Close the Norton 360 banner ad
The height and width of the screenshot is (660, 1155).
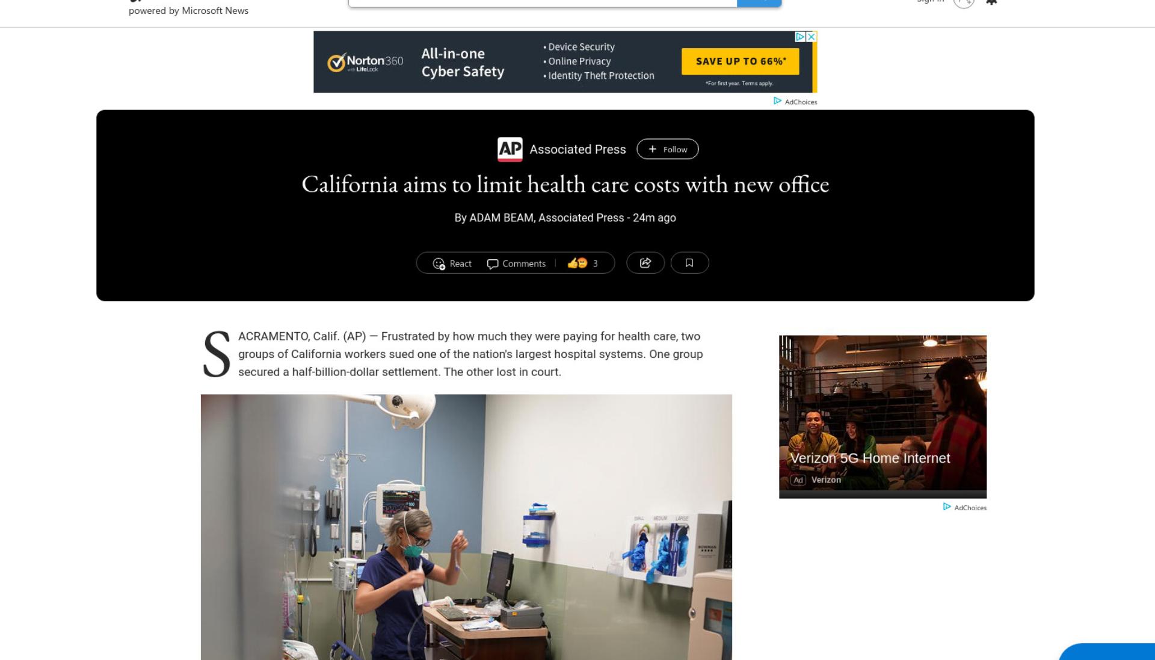(811, 37)
